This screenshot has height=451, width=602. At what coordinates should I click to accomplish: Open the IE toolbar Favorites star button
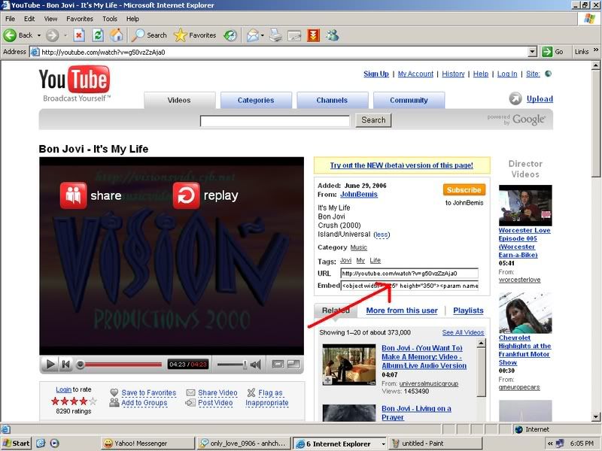click(195, 35)
